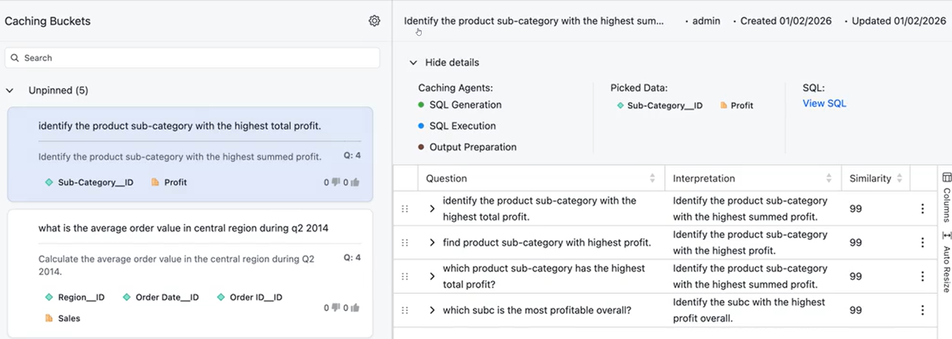The width and height of the screenshot is (952, 339).
Task: Open Caching Buckets settings gear
Action: [374, 21]
